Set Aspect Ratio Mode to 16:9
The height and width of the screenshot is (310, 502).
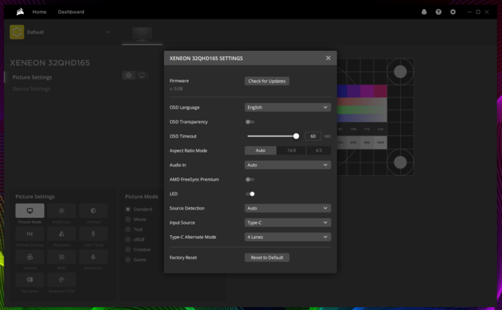coord(291,151)
